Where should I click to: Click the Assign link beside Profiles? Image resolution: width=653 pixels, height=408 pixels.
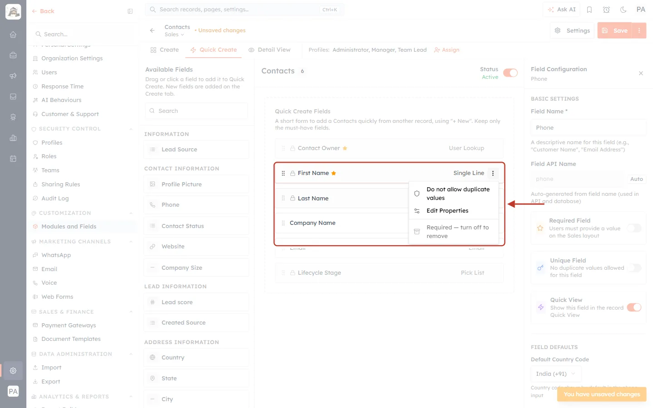tap(447, 50)
